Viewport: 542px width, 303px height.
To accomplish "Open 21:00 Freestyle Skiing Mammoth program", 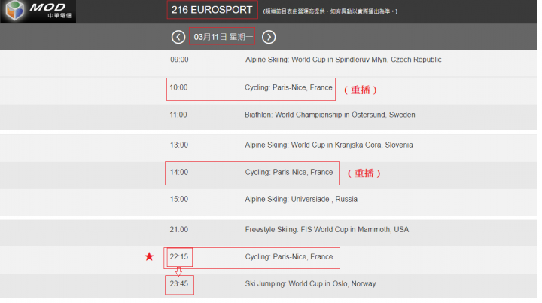I will point(269,233).
